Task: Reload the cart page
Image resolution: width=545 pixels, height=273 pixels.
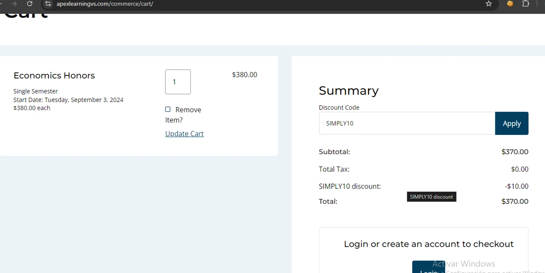Action: click(30, 4)
